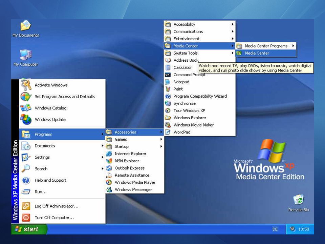Expand the Startup submenu arrow
The height and width of the screenshot is (244, 325).
coord(161,146)
